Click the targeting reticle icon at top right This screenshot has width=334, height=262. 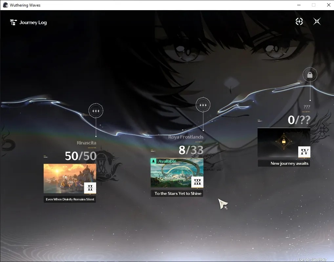(299, 22)
